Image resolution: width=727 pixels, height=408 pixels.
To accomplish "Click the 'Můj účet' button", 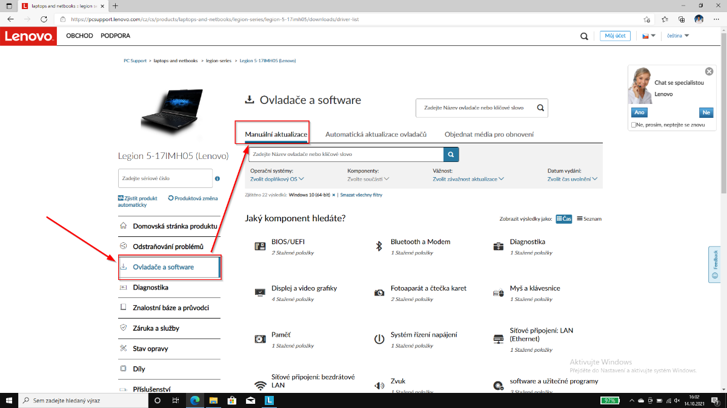I will pos(616,36).
